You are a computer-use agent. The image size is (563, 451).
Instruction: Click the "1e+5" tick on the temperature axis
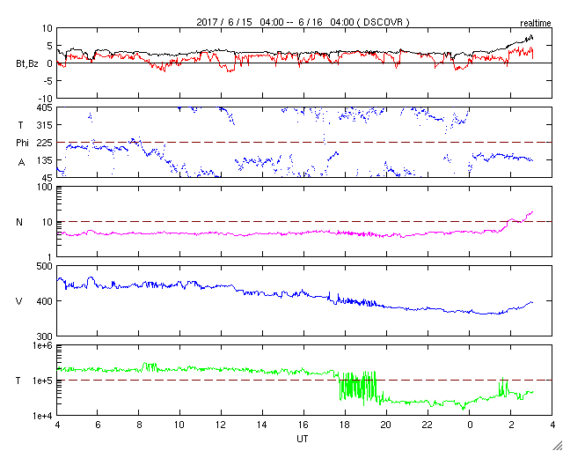pyautogui.click(x=43, y=381)
